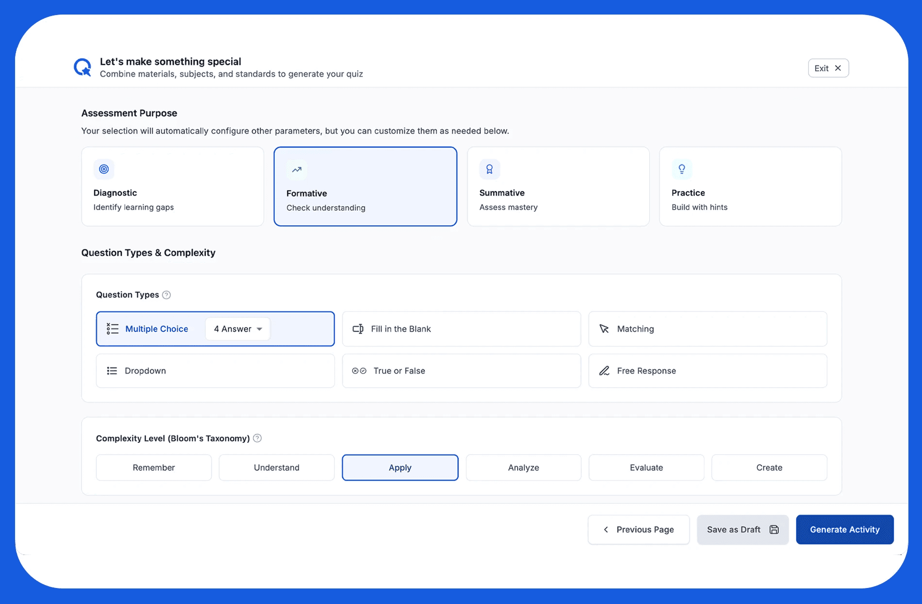The width and height of the screenshot is (922, 604).
Task: Click the True or False icon
Action: 359,371
